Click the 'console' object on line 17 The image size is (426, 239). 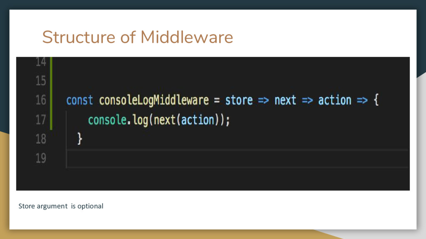pyautogui.click(x=107, y=120)
